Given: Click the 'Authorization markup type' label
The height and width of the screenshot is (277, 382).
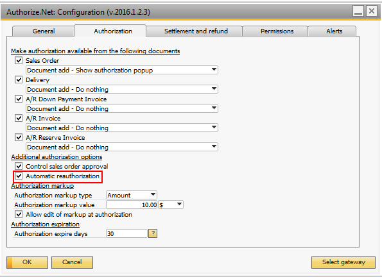Looking at the screenshot, I should click(x=53, y=195).
